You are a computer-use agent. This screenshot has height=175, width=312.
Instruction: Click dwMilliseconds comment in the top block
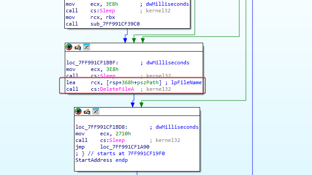167,4
